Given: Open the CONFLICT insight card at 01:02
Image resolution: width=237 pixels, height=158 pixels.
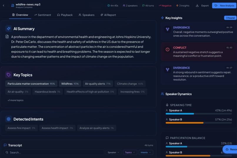Looking at the screenshot, I should pyautogui.click(x=198, y=51).
